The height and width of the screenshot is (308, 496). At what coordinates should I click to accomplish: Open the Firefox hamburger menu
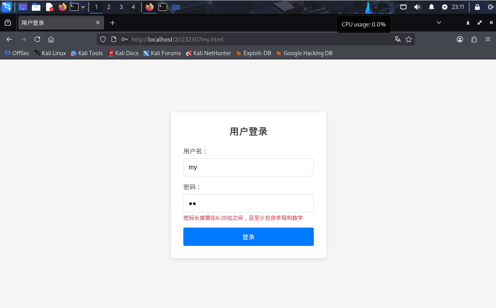(488, 39)
